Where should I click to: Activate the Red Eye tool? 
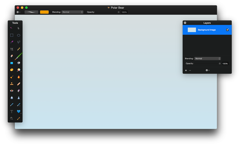point(12,91)
